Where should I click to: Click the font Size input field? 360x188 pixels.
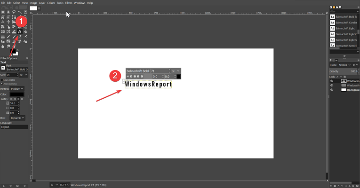(11, 75)
